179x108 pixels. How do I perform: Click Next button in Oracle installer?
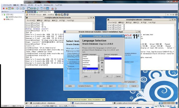(111, 86)
